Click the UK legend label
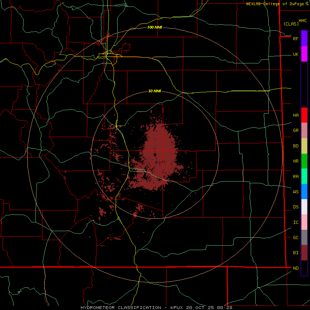Viewport: 310px width, 310px height. [x=296, y=54]
